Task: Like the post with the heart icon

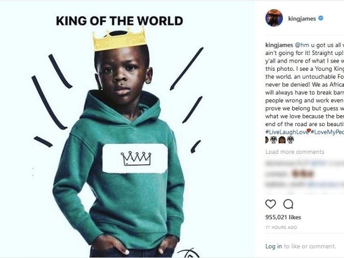Action: 271,204
